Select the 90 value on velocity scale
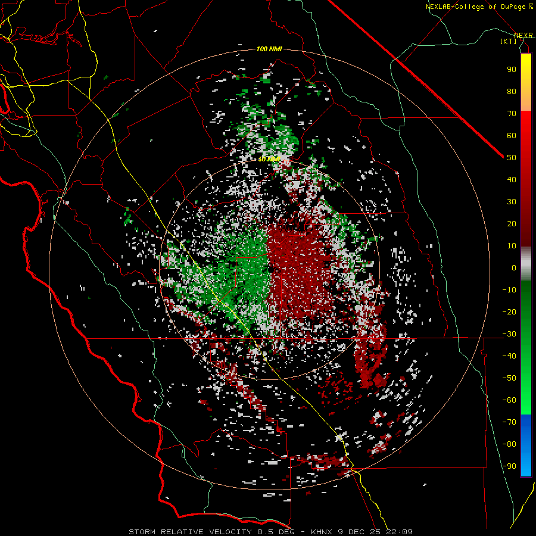The width and height of the screenshot is (536, 536). tap(512, 70)
